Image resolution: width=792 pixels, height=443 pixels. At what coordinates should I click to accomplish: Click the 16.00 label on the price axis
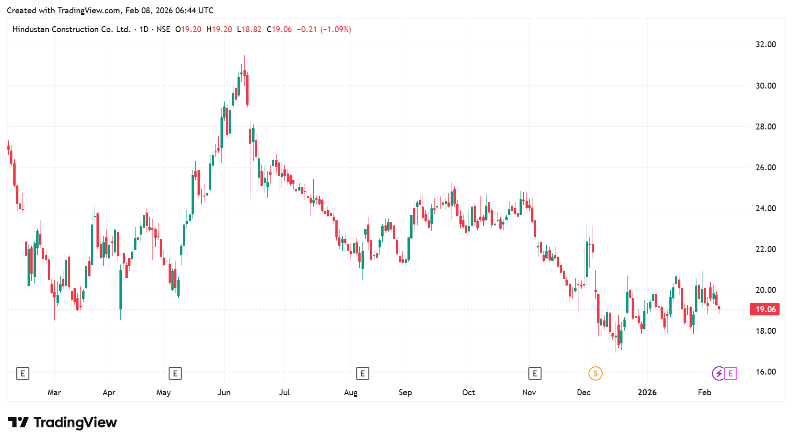pos(765,372)
